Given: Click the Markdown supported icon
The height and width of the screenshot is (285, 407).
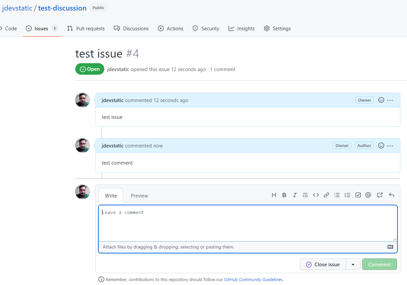Looking at the screenshot, I should (390, 247).
